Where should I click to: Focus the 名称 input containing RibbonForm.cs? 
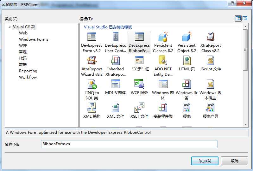(129, 144)
